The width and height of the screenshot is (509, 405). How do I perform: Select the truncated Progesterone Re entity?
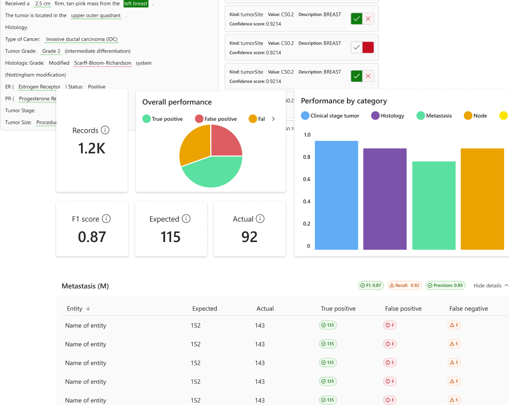(37, 99)
